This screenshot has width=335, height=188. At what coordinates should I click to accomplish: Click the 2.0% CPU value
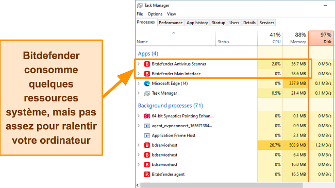pyautogui.click(x=276, y=64)
